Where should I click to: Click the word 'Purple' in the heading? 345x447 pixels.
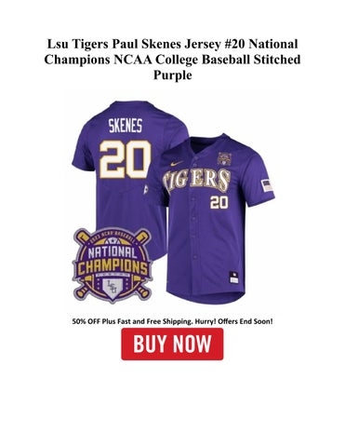172,74
